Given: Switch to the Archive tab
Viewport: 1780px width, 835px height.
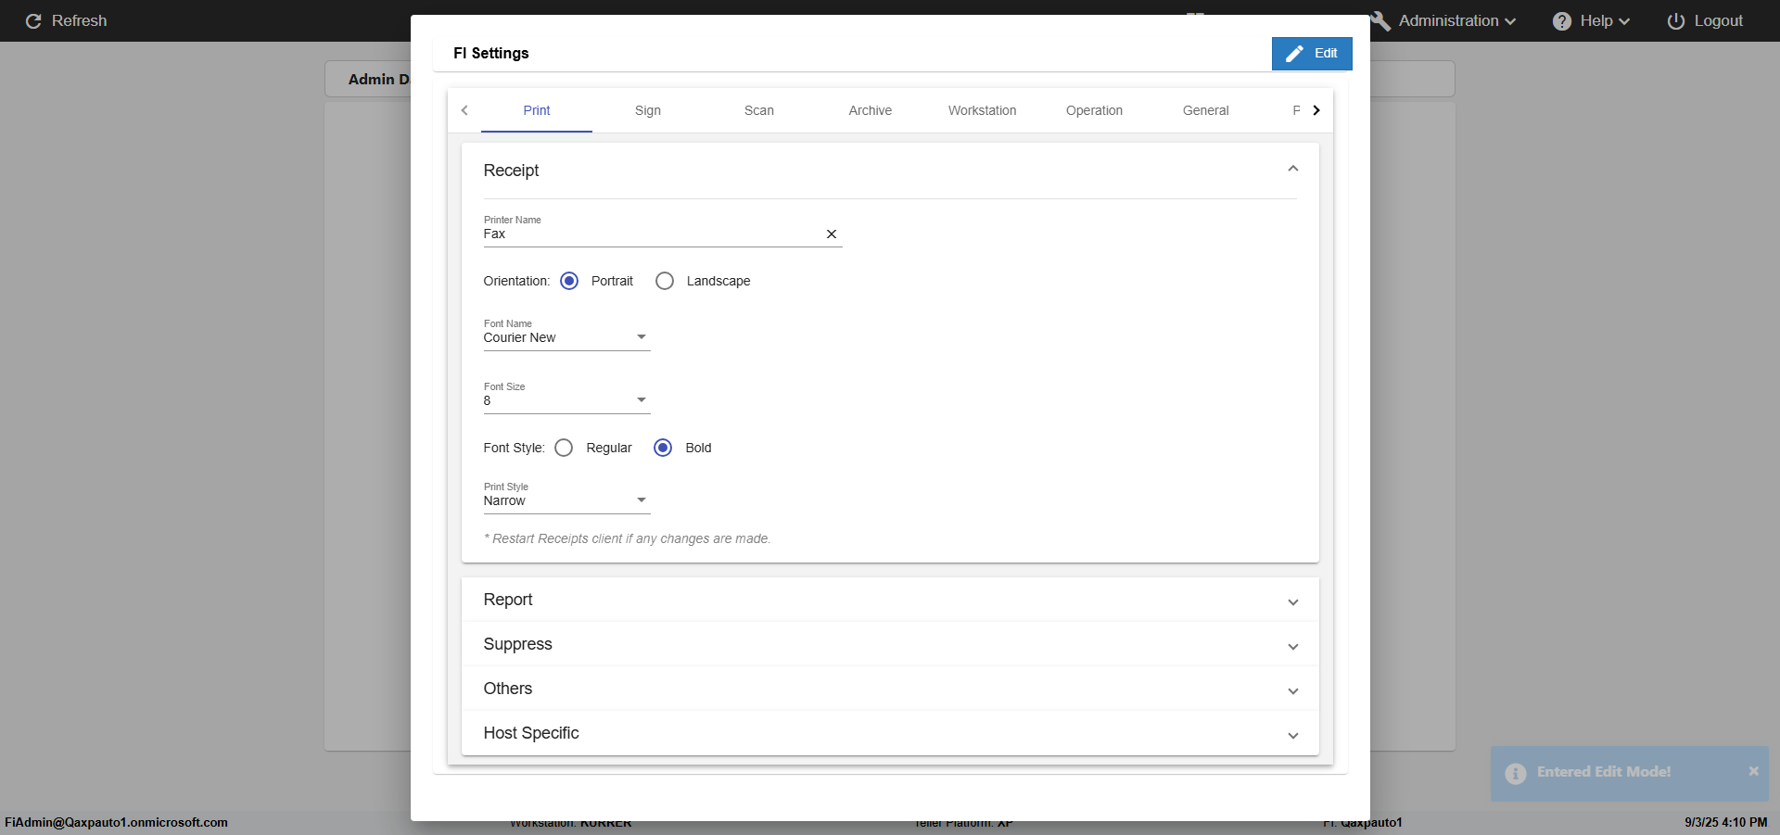Looking at the screenshot, I should coord(871,110).
